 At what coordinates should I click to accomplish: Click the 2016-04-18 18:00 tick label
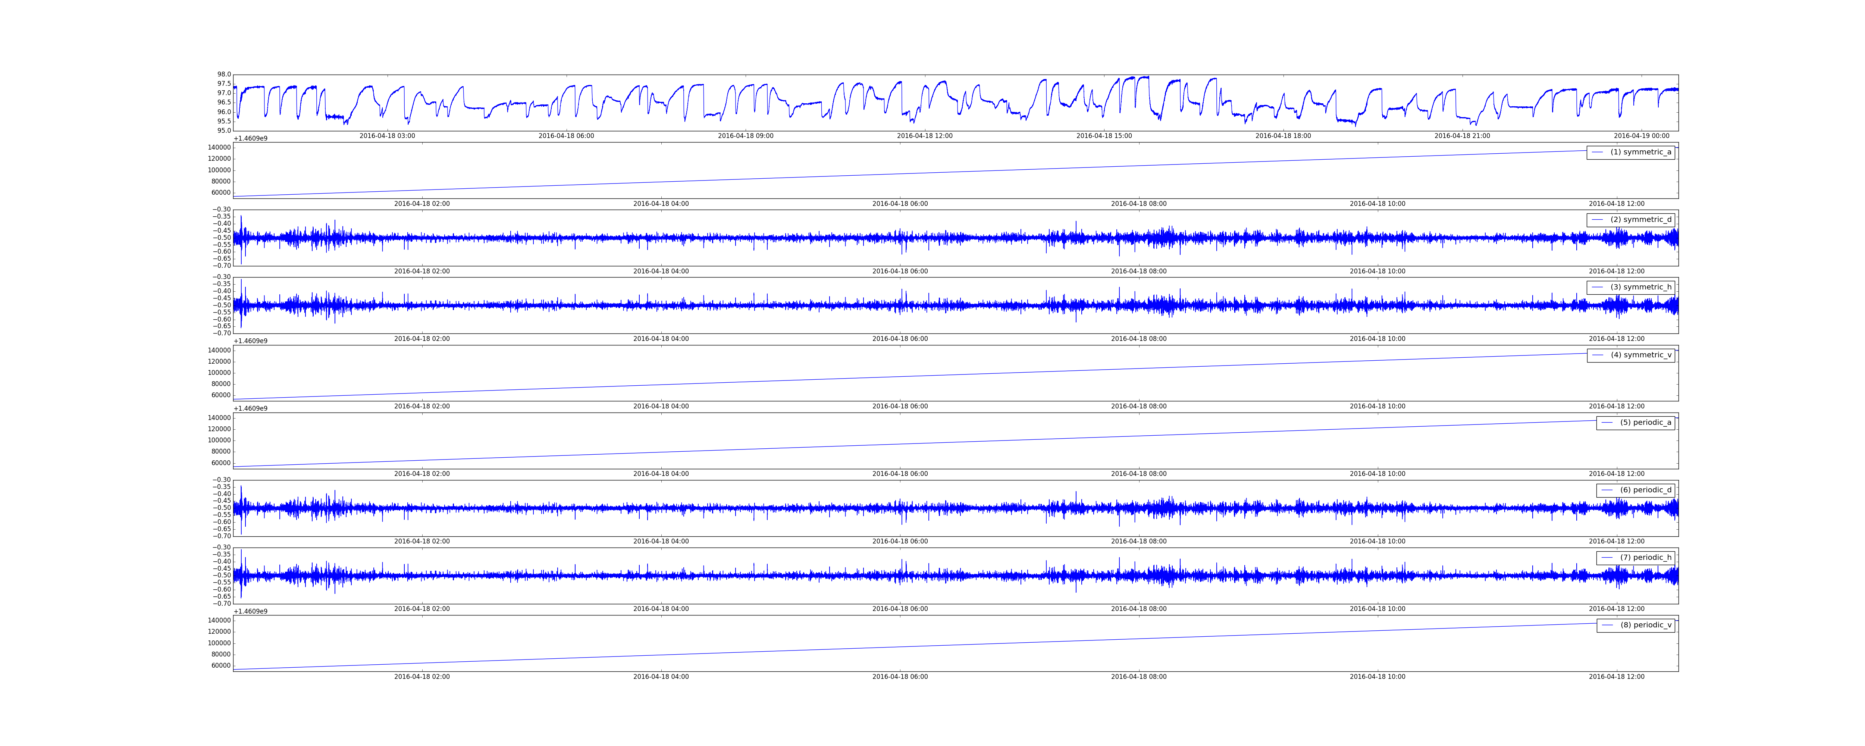pyautogui.click(x=1283, y=136)
